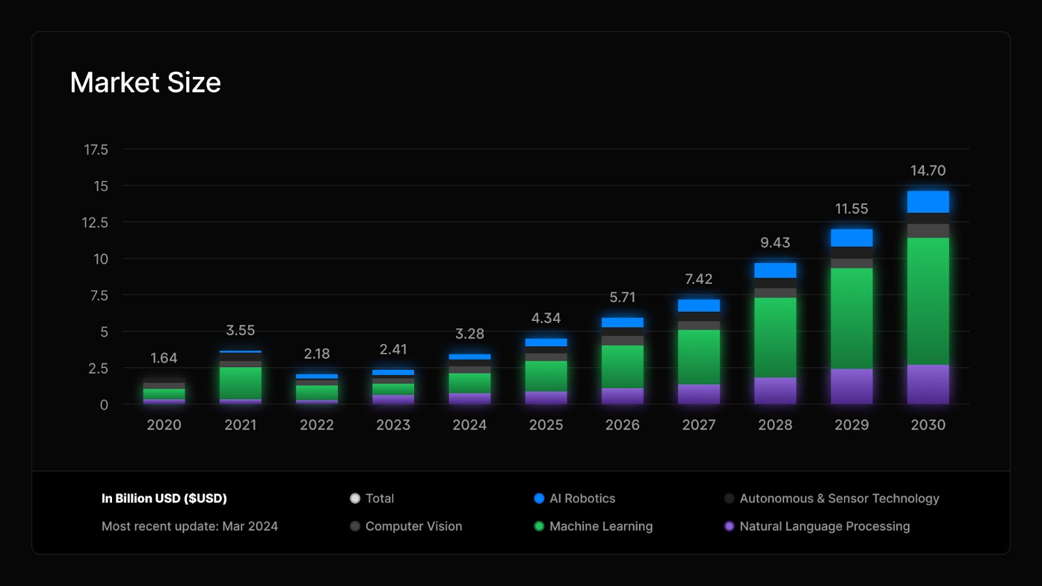
Task: Click the 7.42 total label
Action: (699, 279)
